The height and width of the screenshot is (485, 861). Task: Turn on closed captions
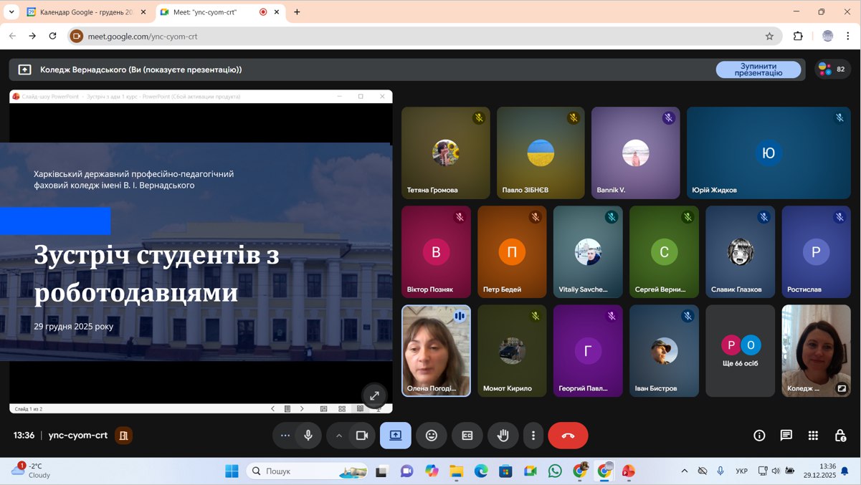pyautogui.click(x=467, y=436)
